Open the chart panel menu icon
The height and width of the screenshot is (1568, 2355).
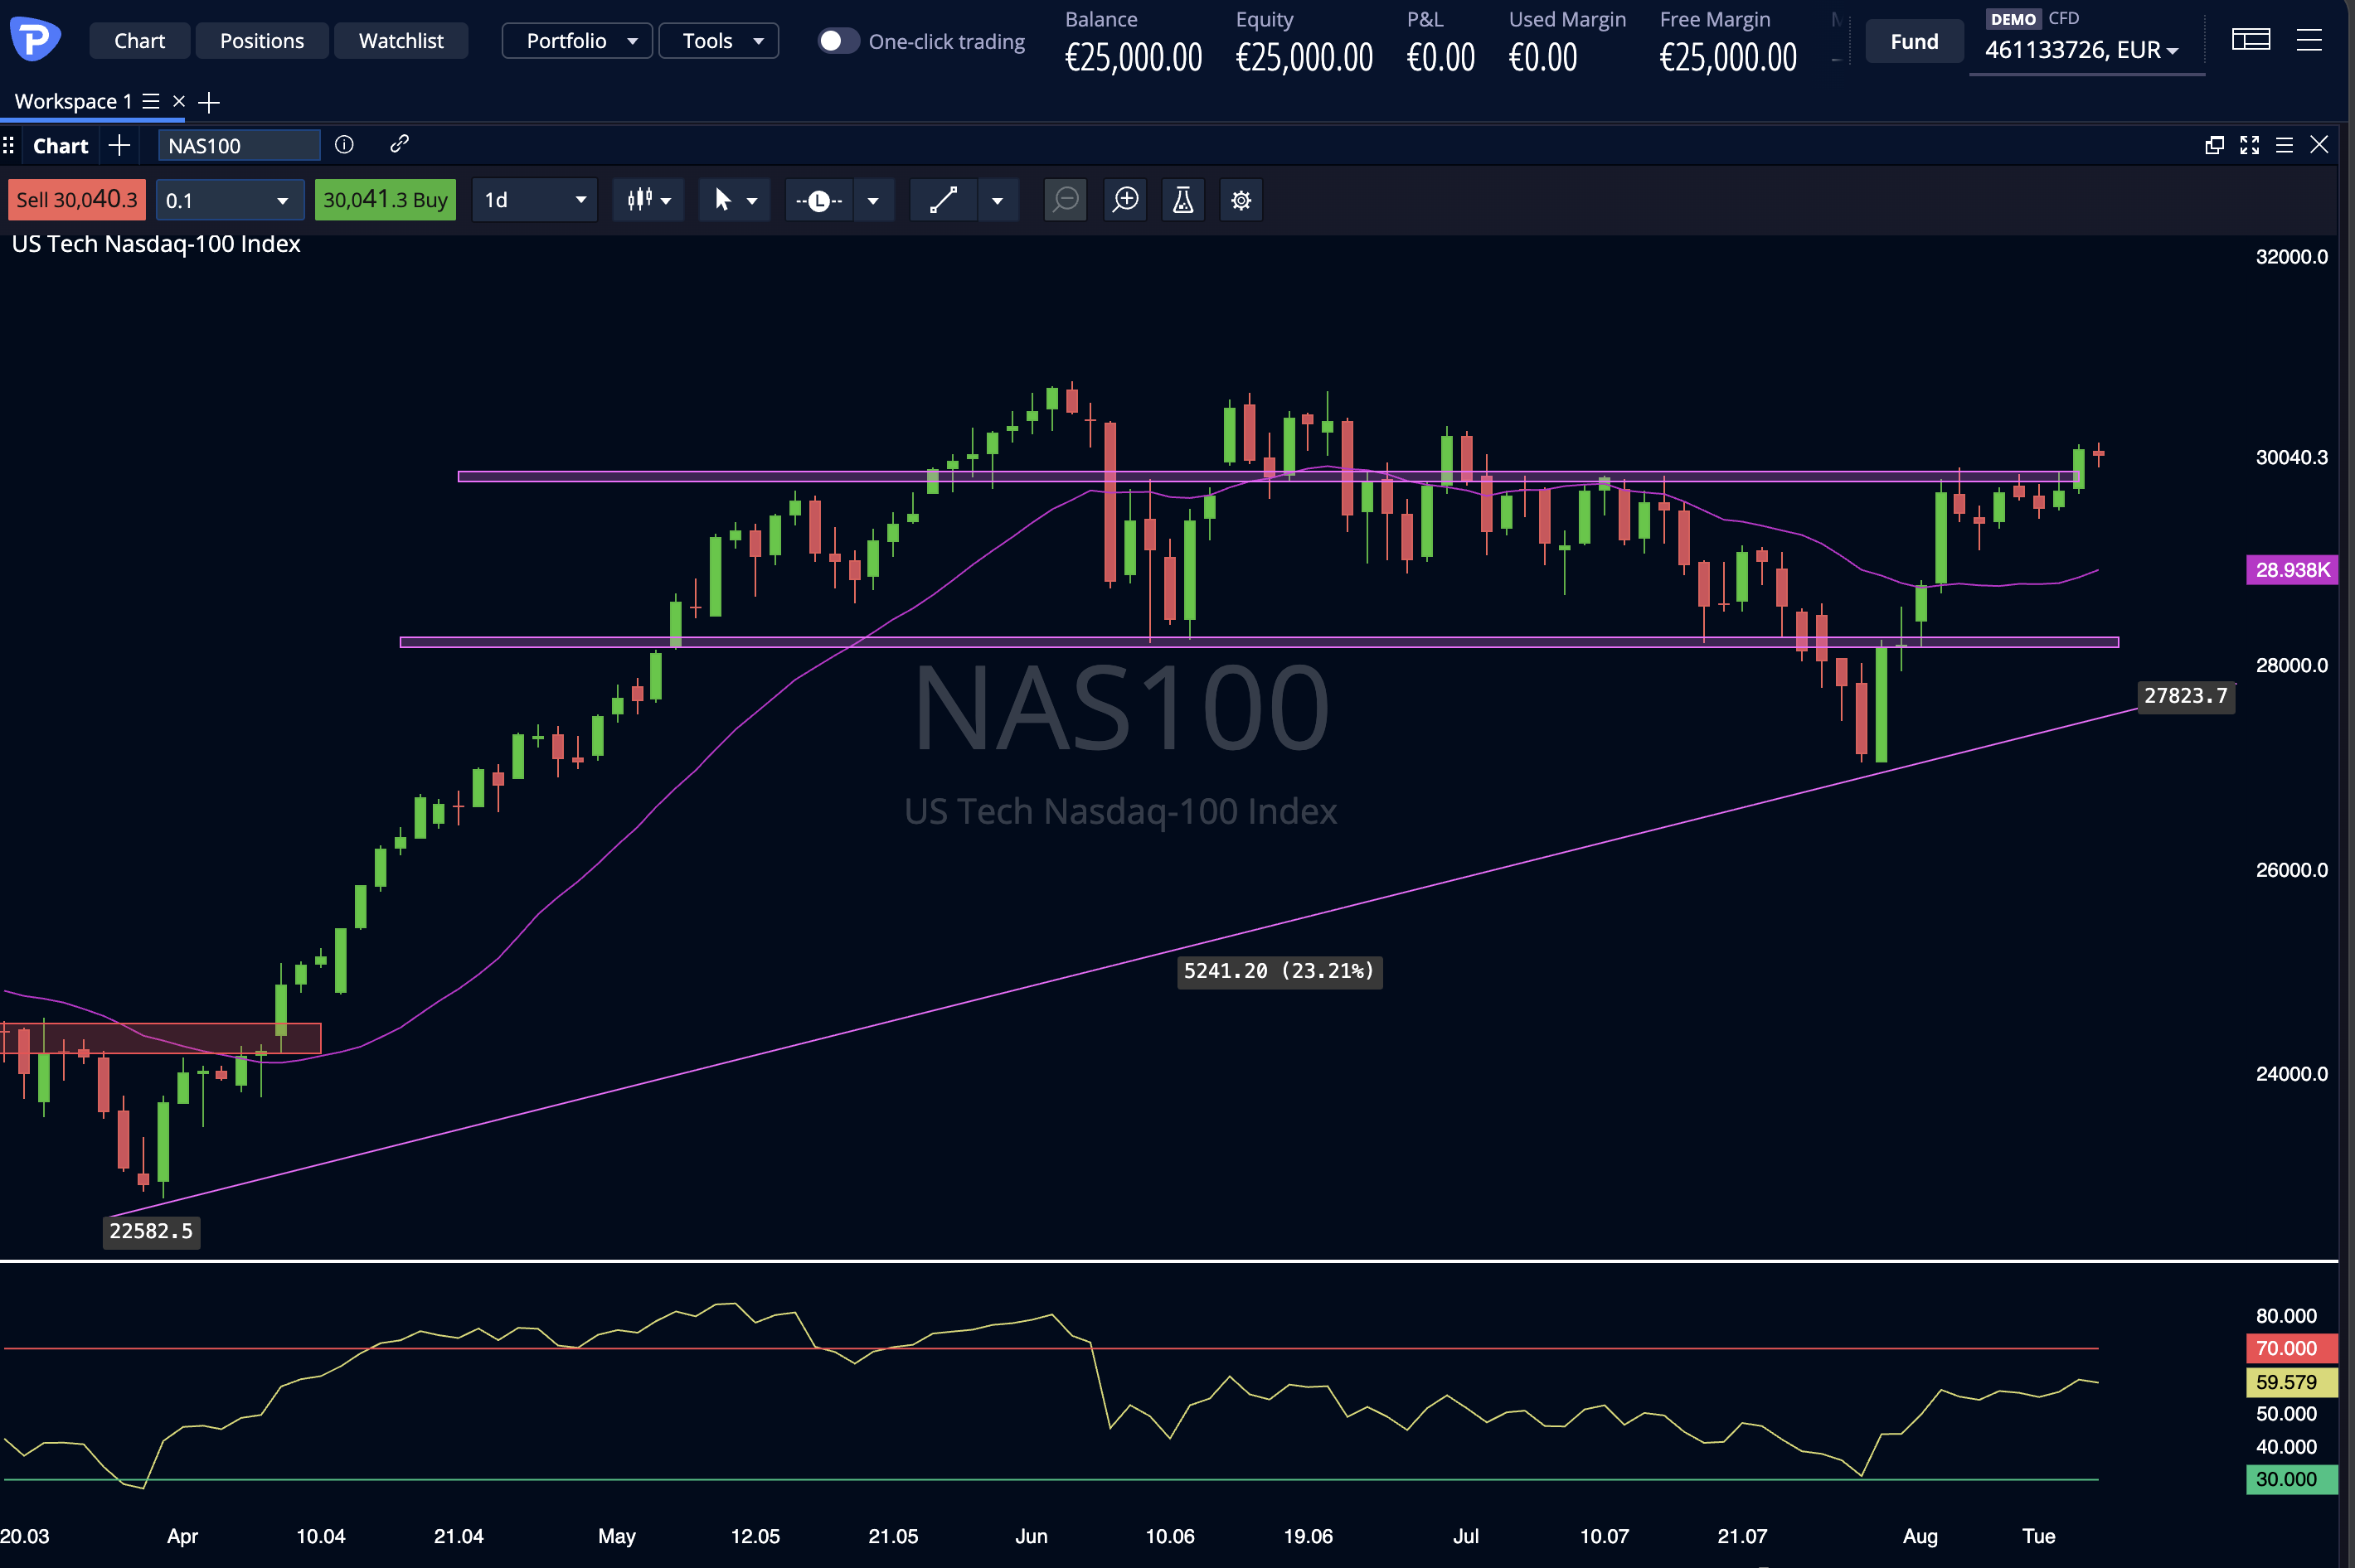pyautogui.click(x=2284, y=145)
